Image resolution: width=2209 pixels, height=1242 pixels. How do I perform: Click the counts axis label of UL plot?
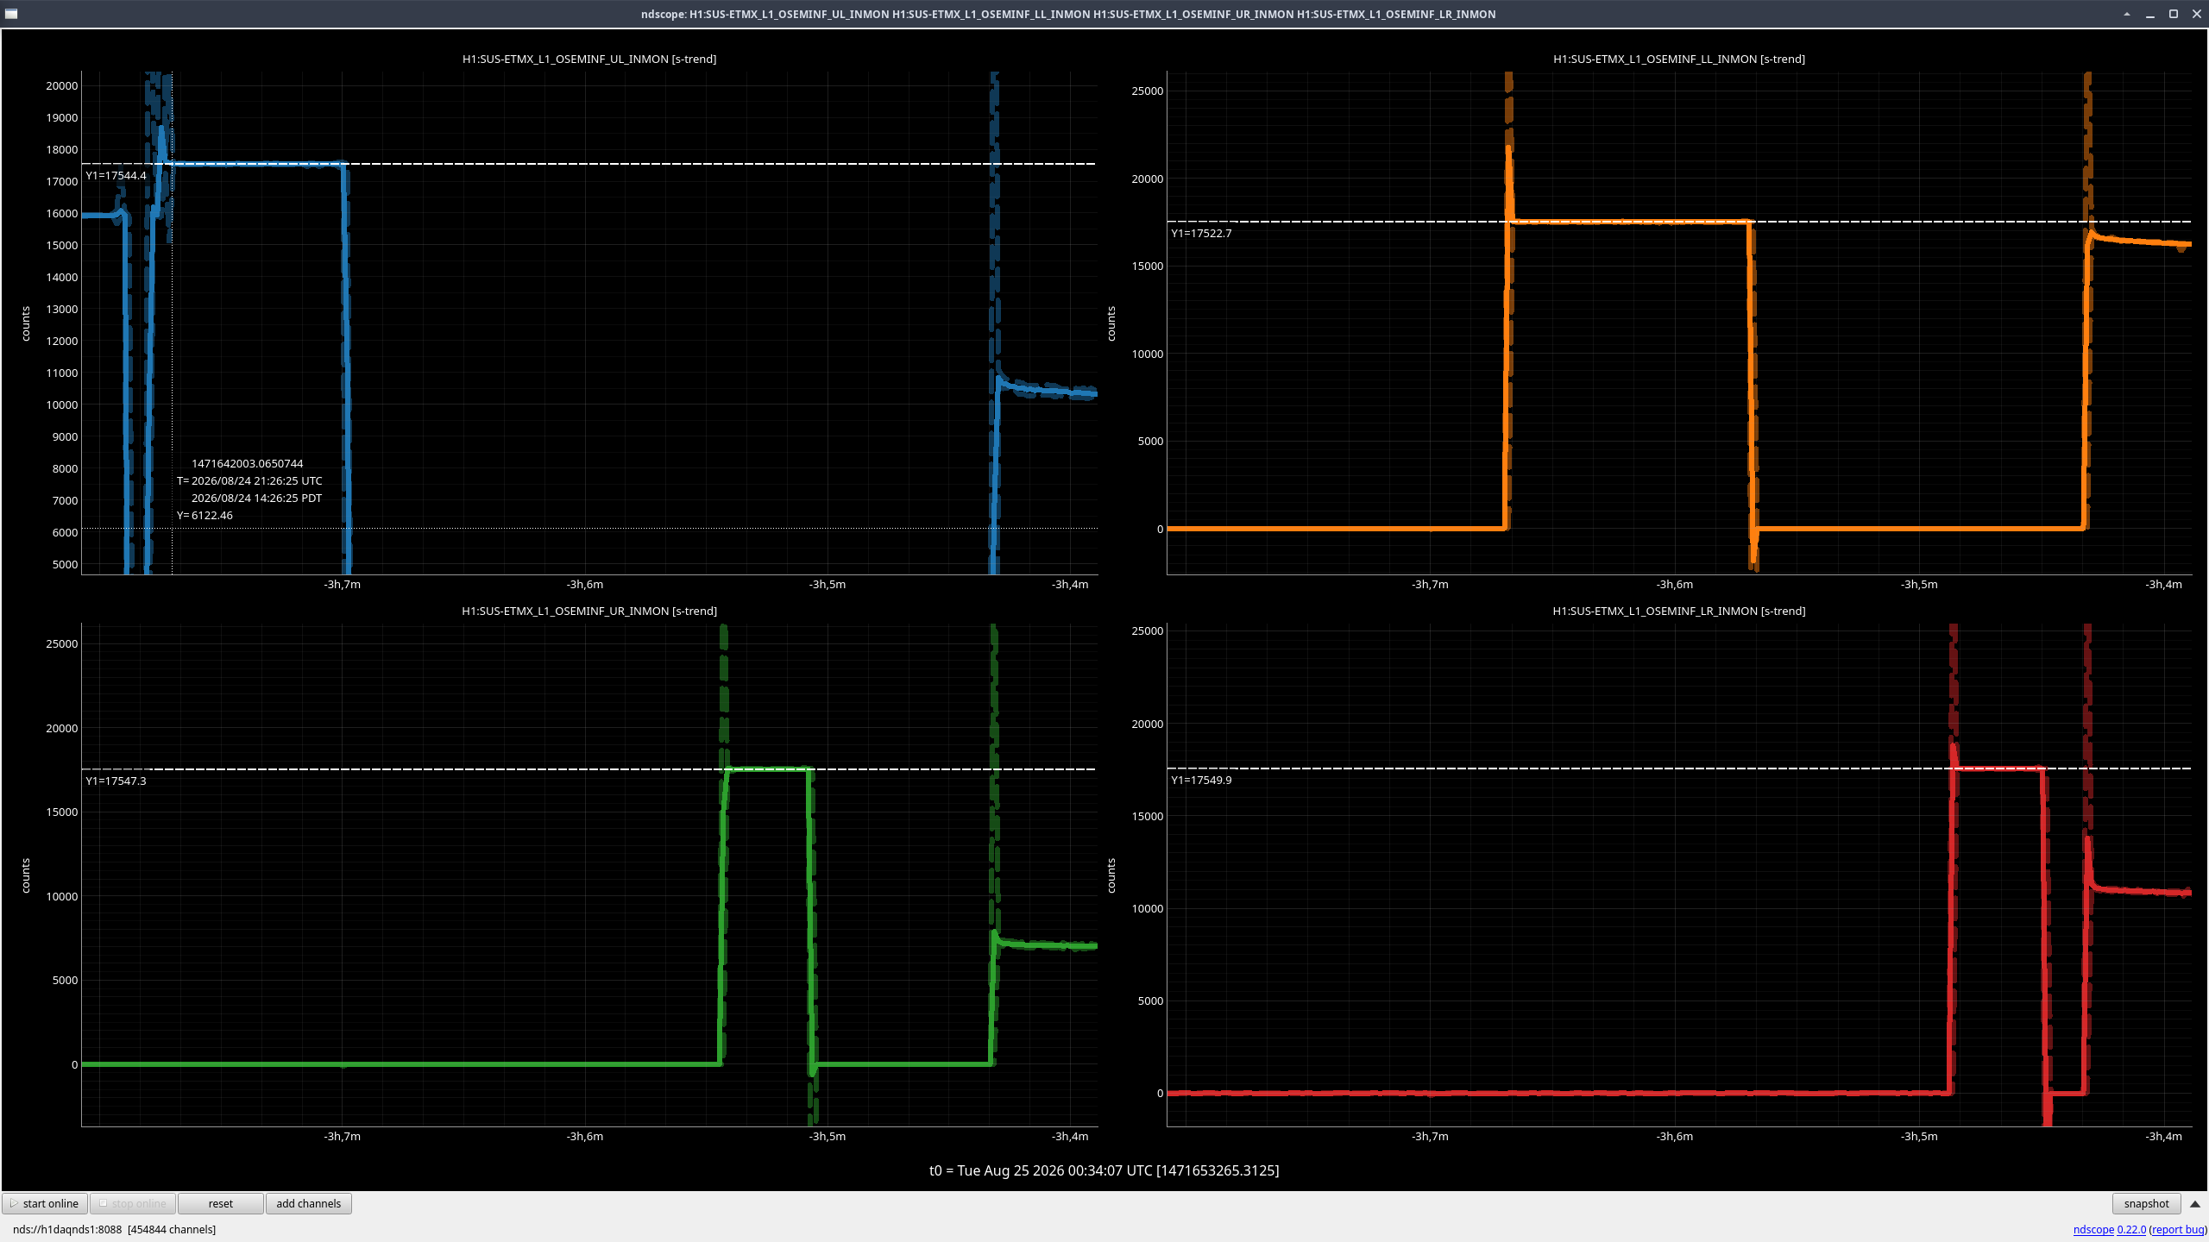(x=26, y=323)
